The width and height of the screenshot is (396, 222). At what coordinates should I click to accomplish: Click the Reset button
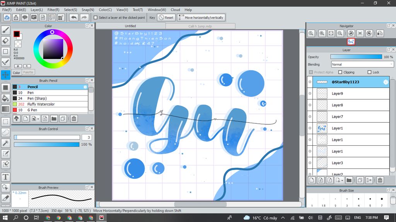166,18
